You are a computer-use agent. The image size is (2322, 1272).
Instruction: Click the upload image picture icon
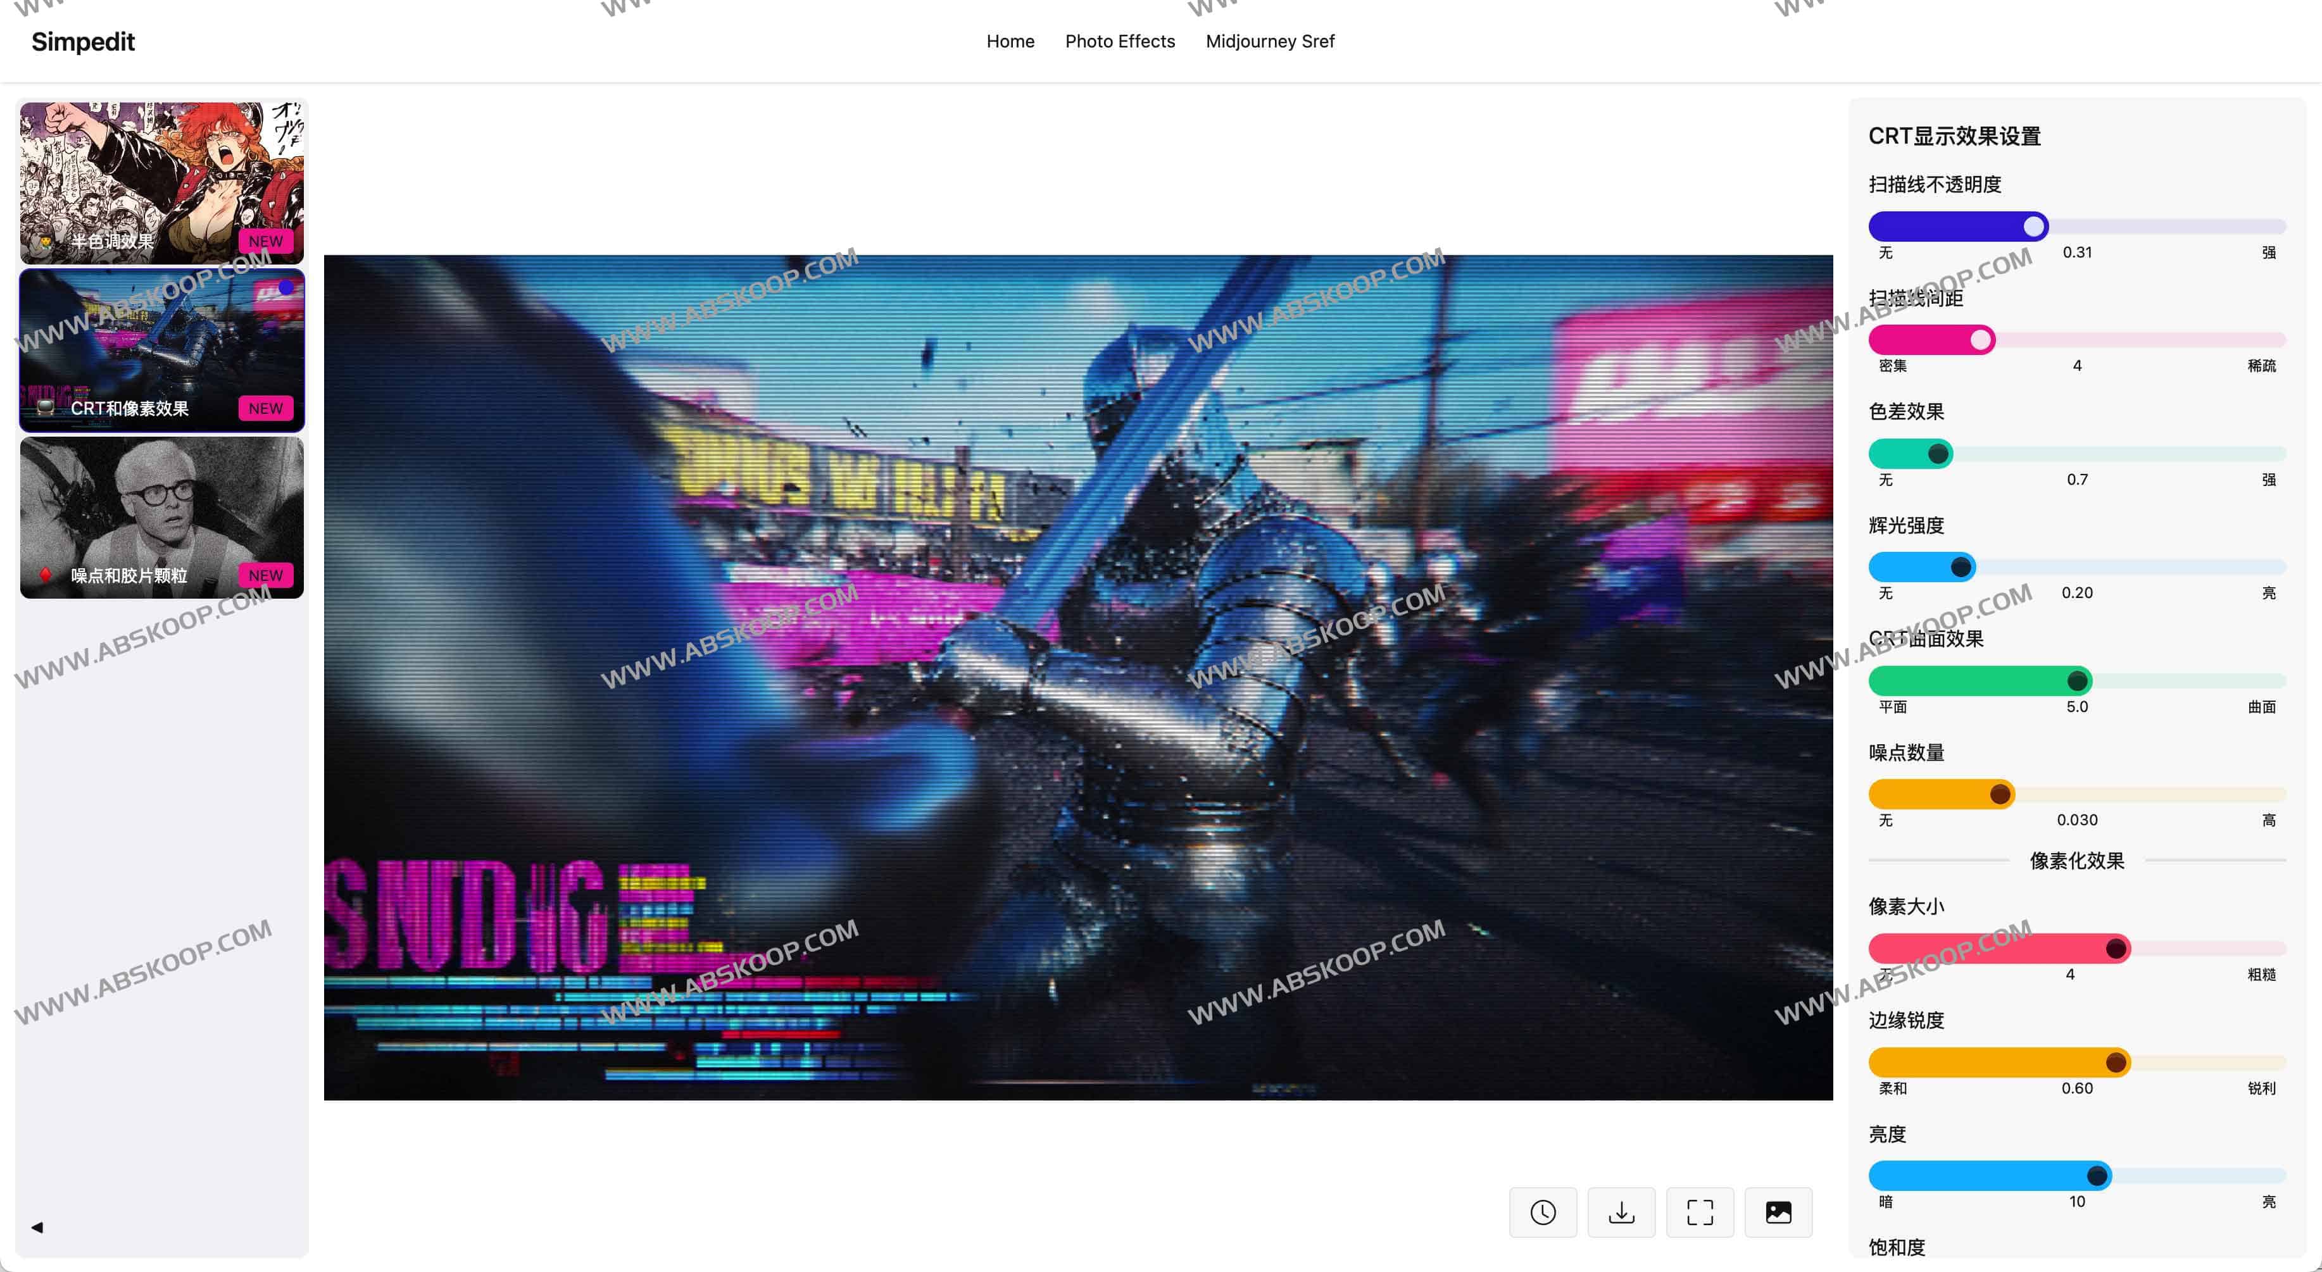pos(1778,1212)
